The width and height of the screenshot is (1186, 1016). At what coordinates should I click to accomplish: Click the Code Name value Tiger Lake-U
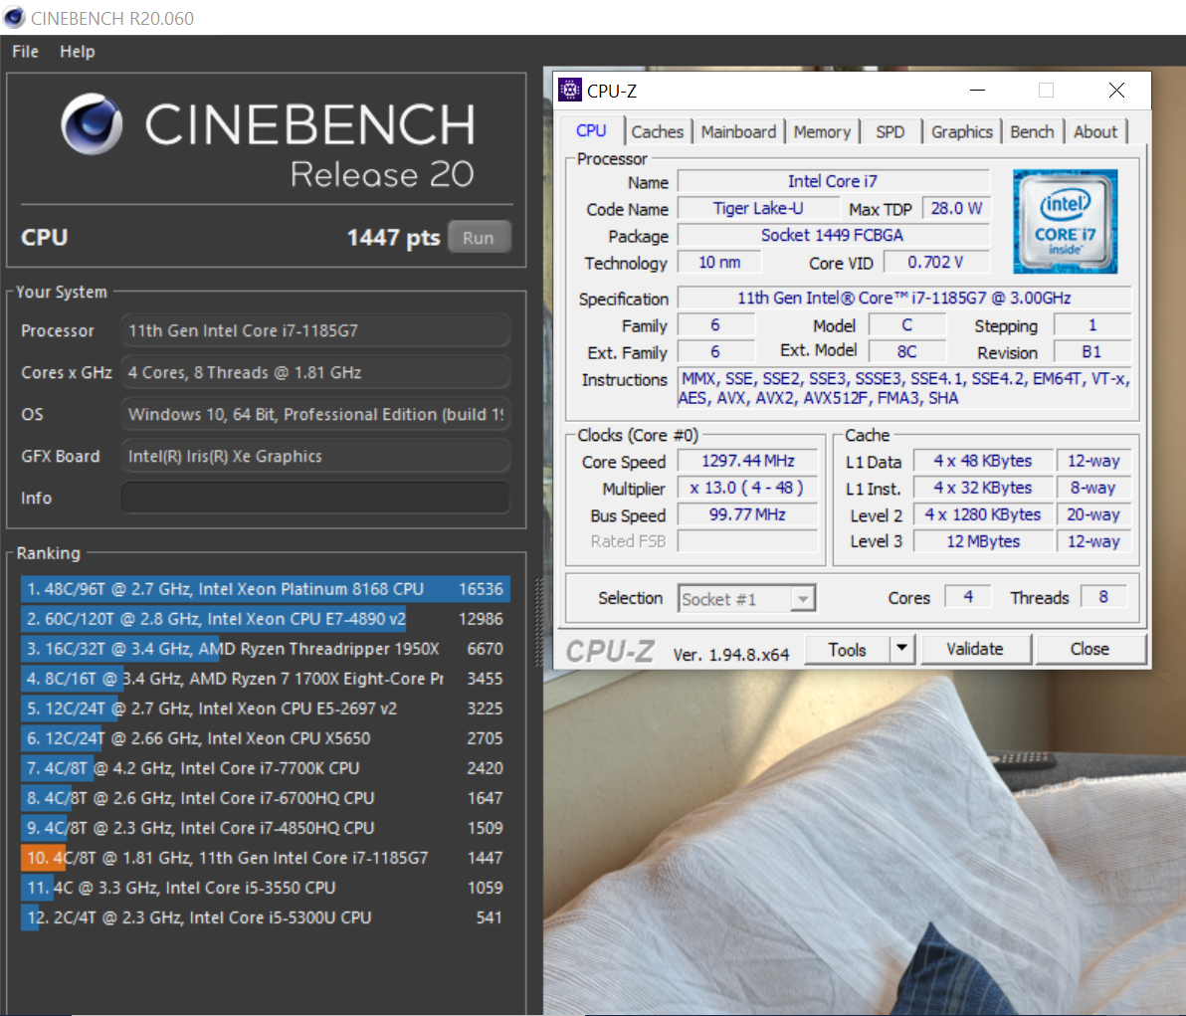[758, 208]
